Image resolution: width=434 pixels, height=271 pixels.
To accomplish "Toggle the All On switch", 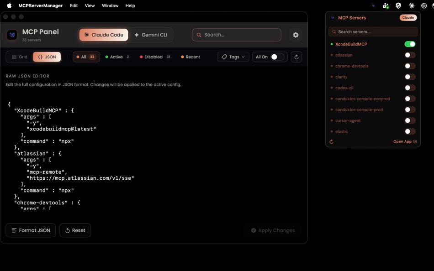I will pyautogui.click(x=277, y=57).
